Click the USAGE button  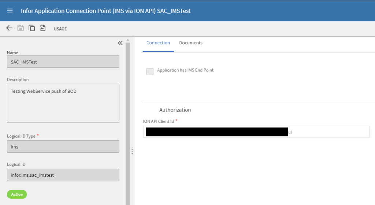[60, 29]
